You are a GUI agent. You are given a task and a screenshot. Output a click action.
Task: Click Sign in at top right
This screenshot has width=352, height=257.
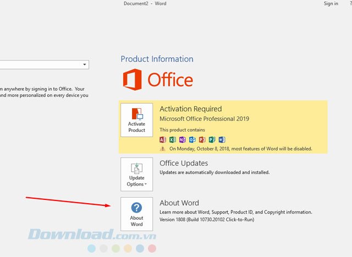[331, 4]
